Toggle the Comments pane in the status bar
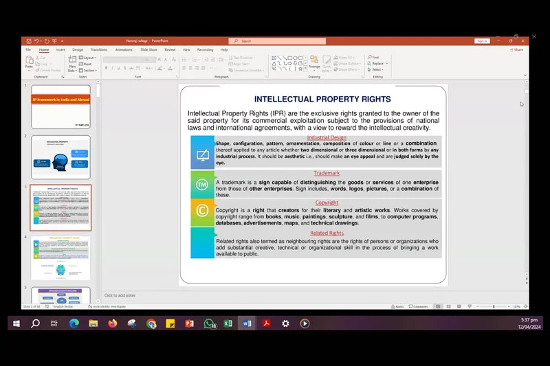The width and height of the screenshot is (550, 366). [418, 306]
